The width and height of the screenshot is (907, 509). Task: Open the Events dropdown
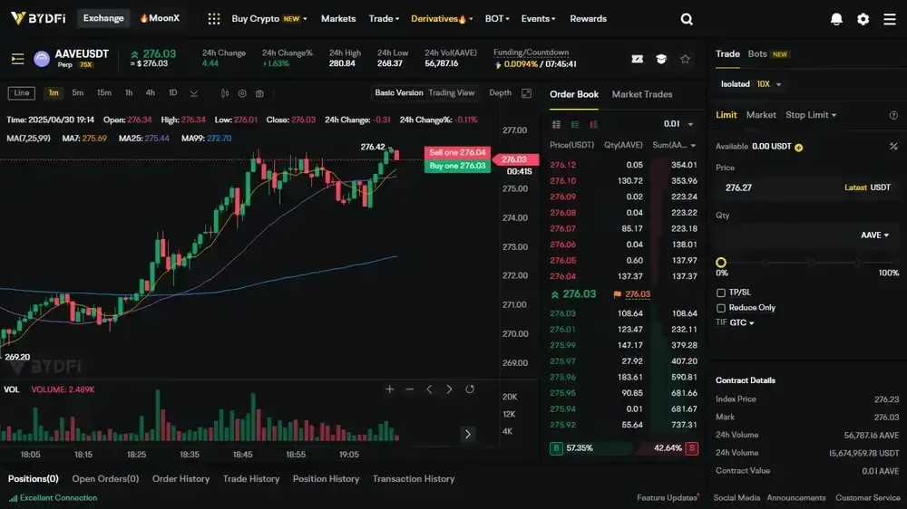click(538, 19)
